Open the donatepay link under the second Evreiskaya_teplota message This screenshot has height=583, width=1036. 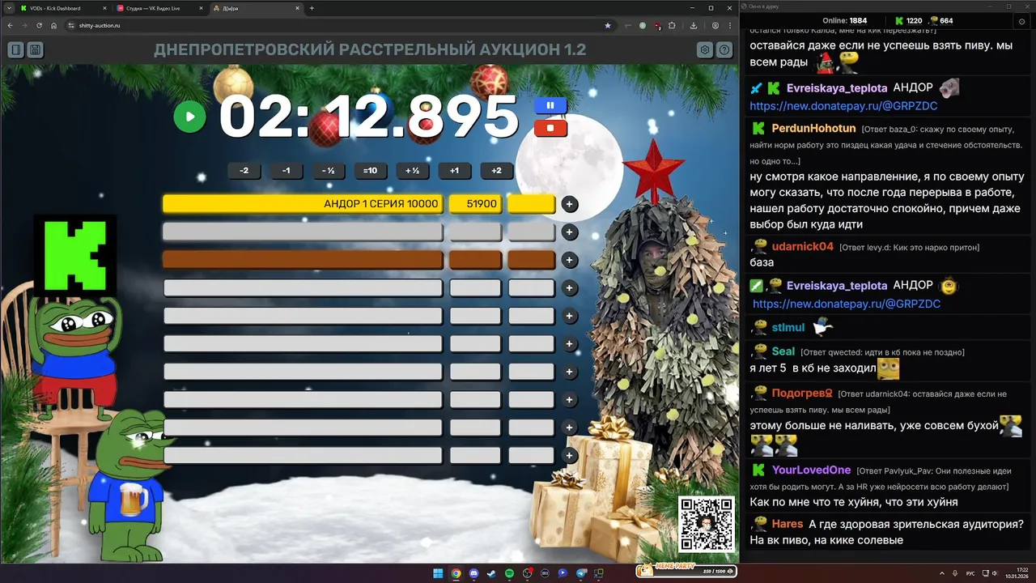point(847,304)
